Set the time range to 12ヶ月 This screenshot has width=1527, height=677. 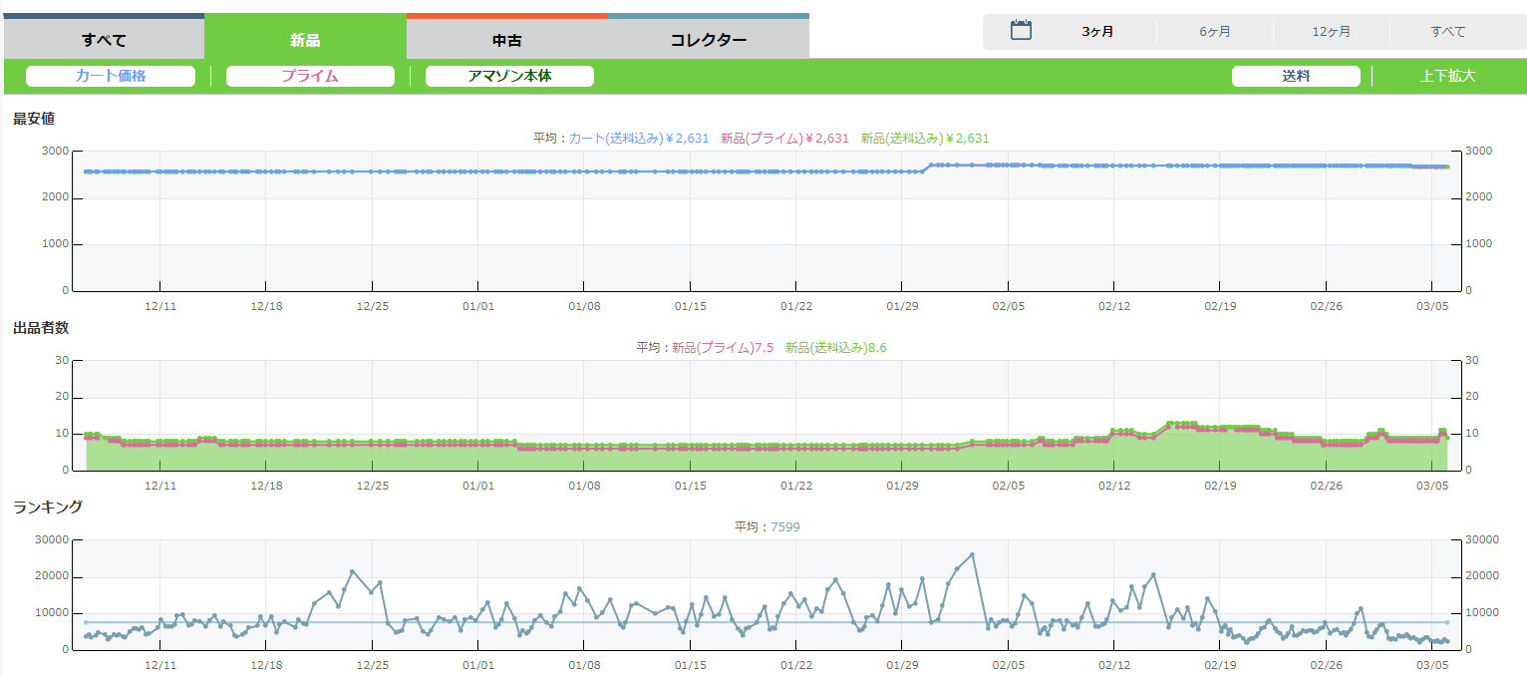pyautogui.click(x=1331, y=32)
